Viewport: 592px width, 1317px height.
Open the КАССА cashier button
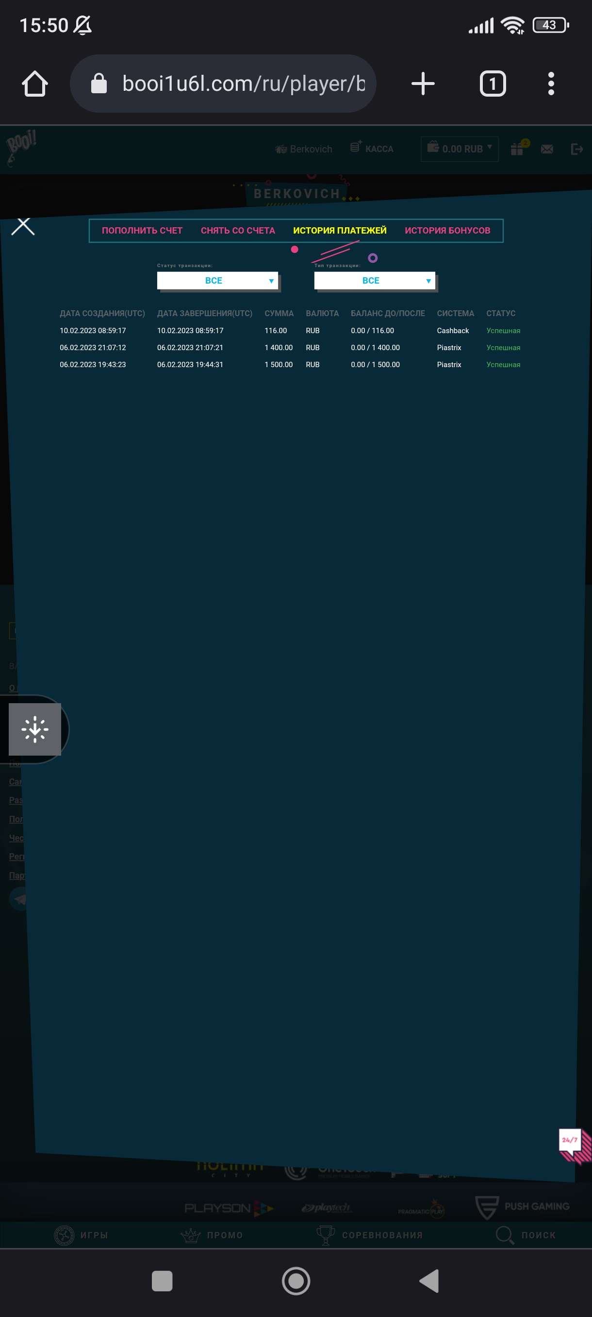[x=372, y=148]
